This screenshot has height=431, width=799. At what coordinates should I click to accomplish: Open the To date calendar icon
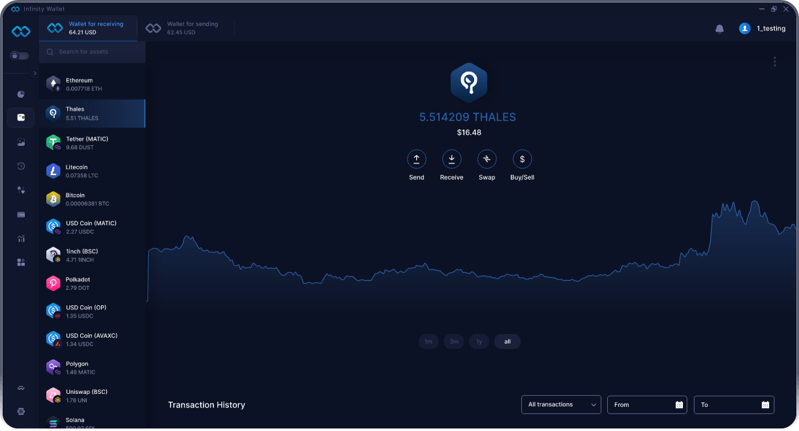[x=765, y=405]
